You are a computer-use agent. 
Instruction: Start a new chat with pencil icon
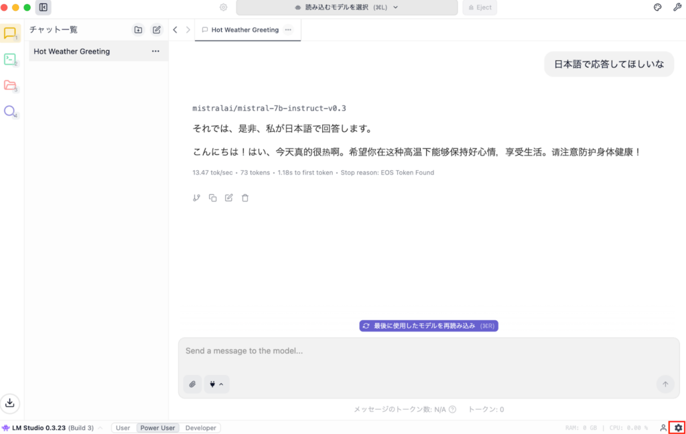pos(157,29)
